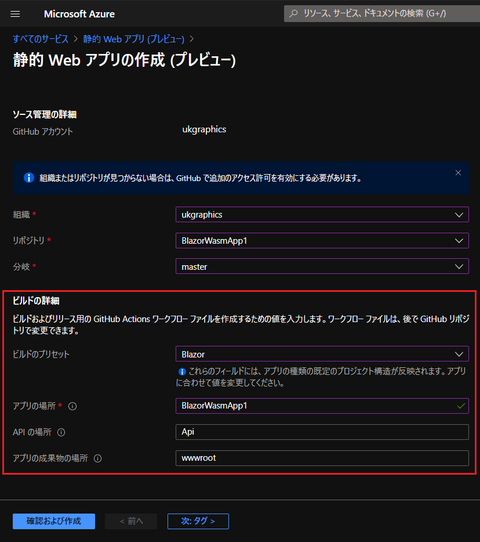480x542 pixels.
Task: Click the green checkmark in アプリの場所 field
Action: coord(461,406)
